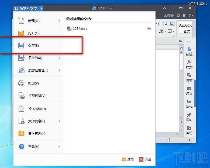Click the WPS 文字 application menu button
Viewport: 210px width, 168px height.
26,9
